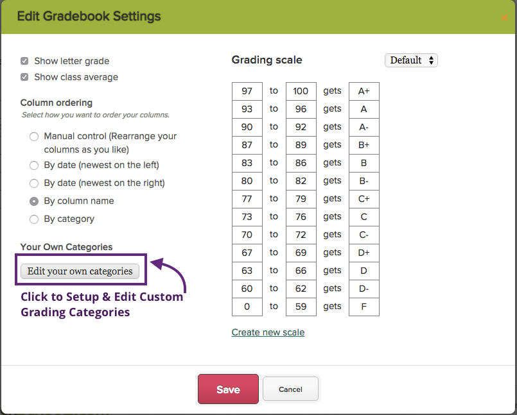The height and width of the screenshot is (415, 517).
Task: Click the upper bound field showing 59
Action: tap(301, 306)
